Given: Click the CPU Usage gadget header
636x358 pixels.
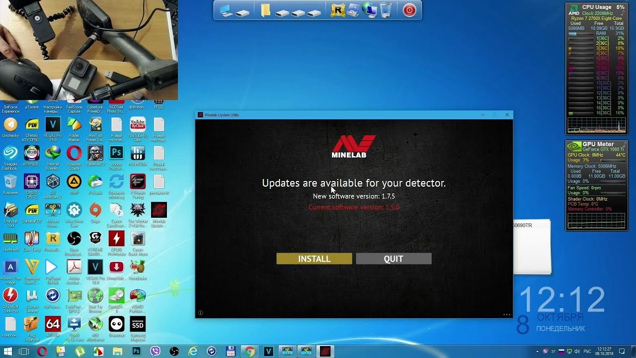Looking at the screenshot, I should pos(597,7).
